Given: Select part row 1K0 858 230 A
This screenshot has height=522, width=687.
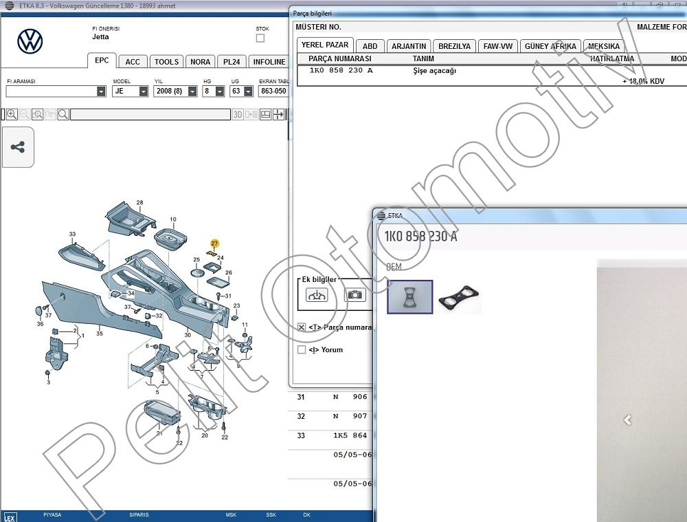Looking at the screenshot, I should (x=341, y=71).
